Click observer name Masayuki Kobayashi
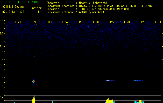The image size is (163, 103). [93, 3]
